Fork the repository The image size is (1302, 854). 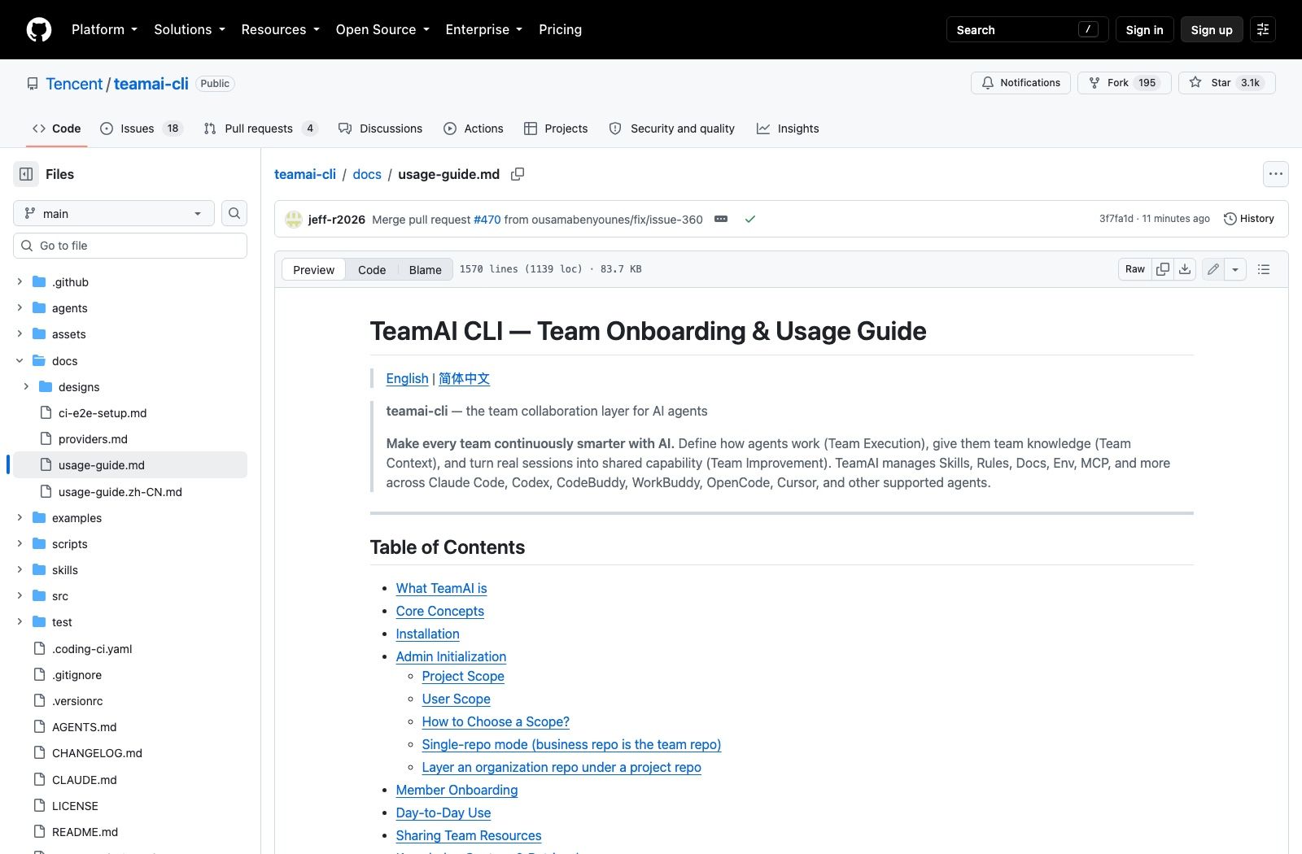coord(1125,83)
